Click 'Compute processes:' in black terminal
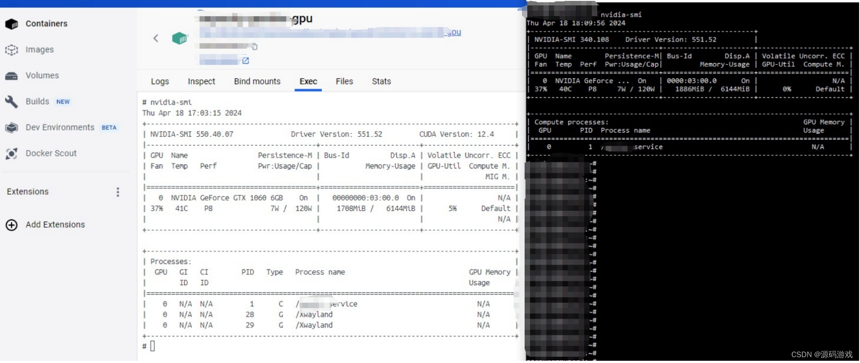The height and width of the screenshot is (363, 860). click(x=571, y=122)
